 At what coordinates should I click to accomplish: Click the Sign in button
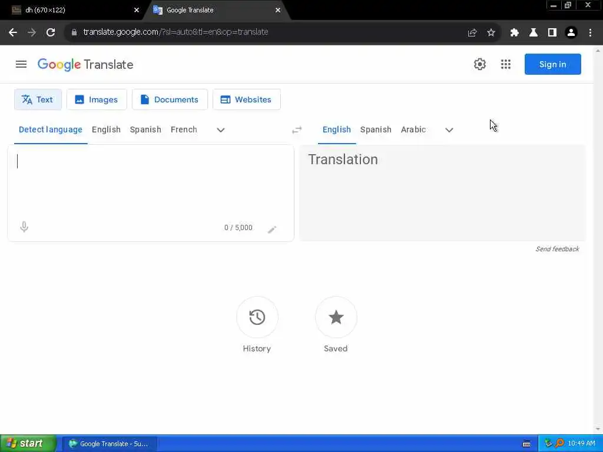[x=552, y=64]
